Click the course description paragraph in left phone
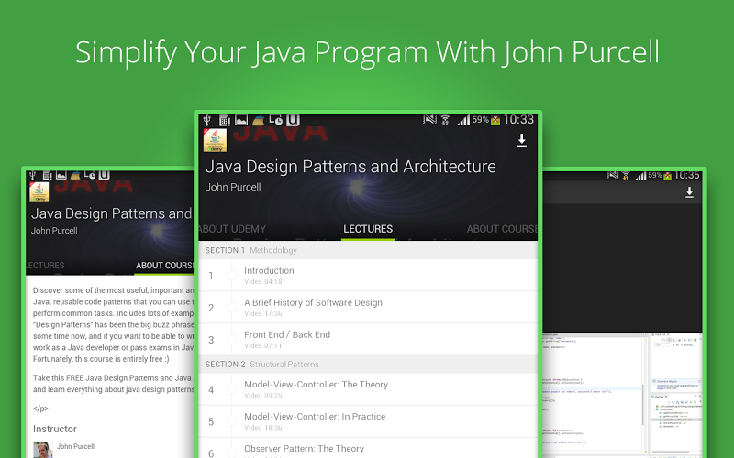This screenshot has width=734, height=458. click(x=113, y=325)
